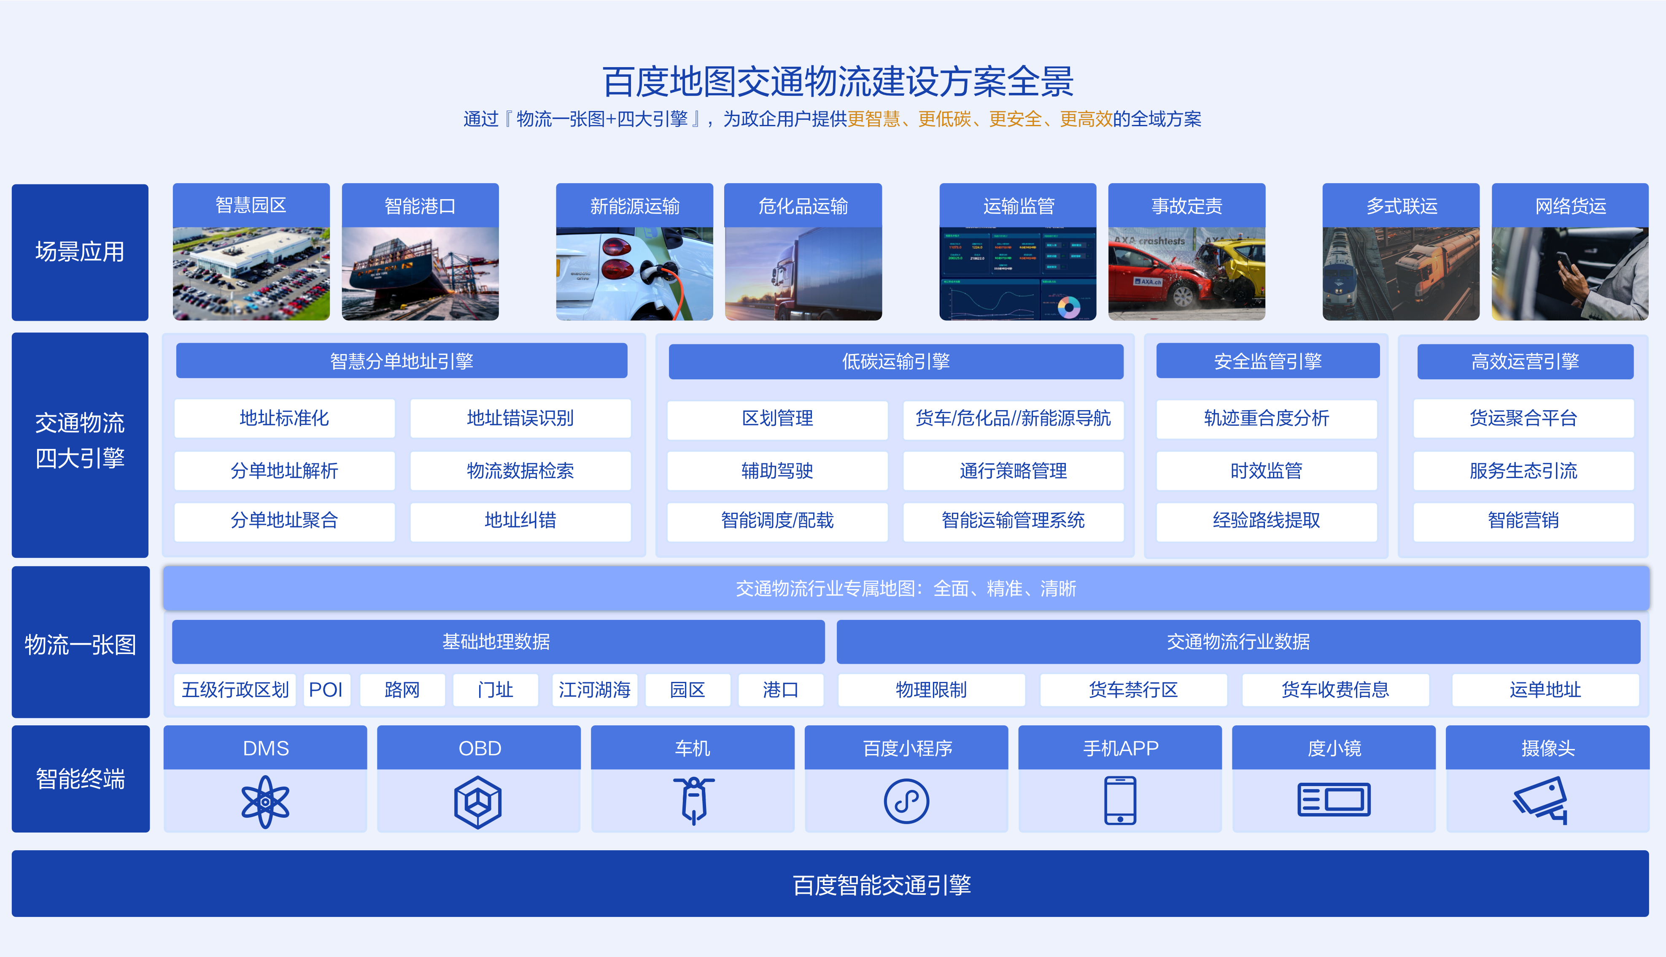Select the 低碳运输引擎 header

click(895, 361)
